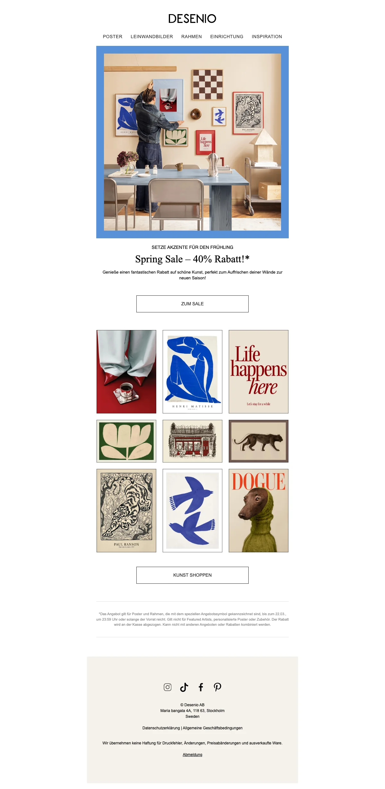The width and height of the screenshot is (385, 789).
Task: Go to LEINWANDBILDER category
Action: tap(152, 37)
